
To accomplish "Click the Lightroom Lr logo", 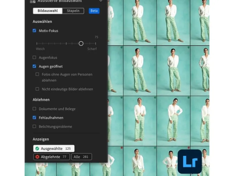I will (x=190, y=161).
